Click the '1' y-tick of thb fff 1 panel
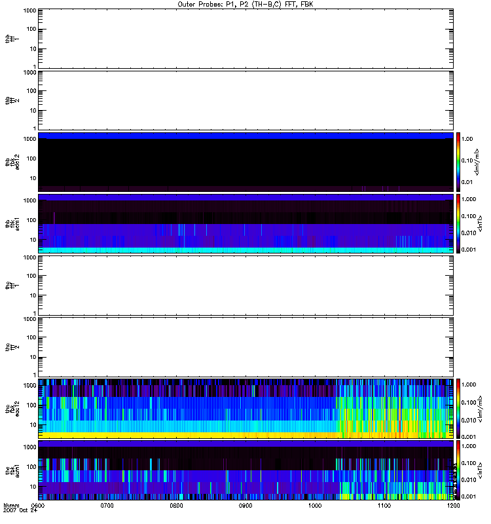491x524 pixels. [35, 67]
